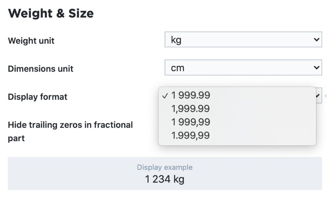Viewport: 330px width, 201px height.
Task: Click the Dimensions unit dropdown chevron
Action: pos(316,67)
